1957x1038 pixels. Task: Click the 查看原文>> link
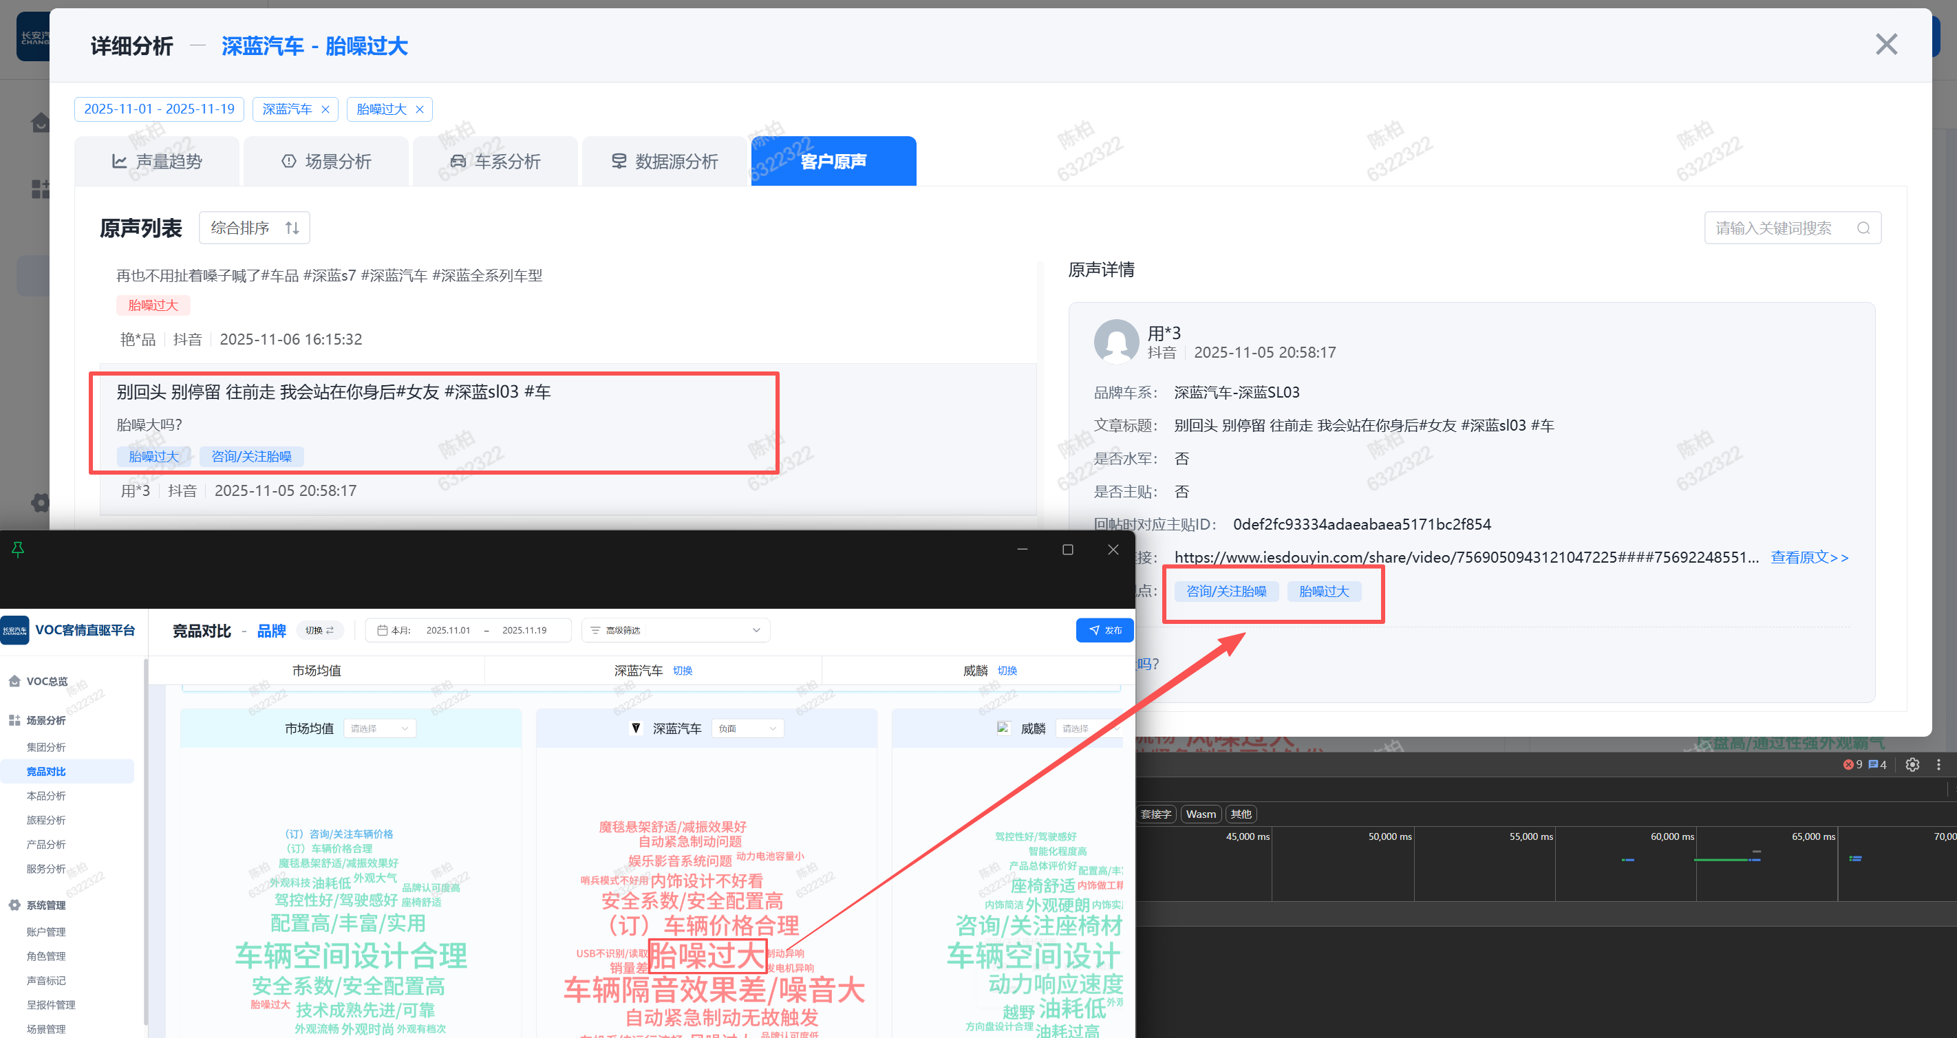coord(1809,557)
